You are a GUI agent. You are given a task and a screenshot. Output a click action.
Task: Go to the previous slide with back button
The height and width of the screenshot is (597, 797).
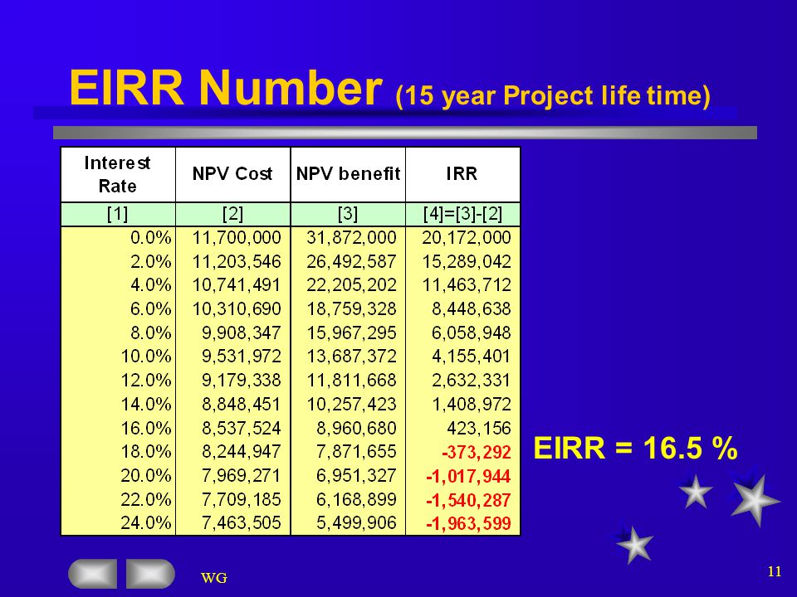[92, 574]
